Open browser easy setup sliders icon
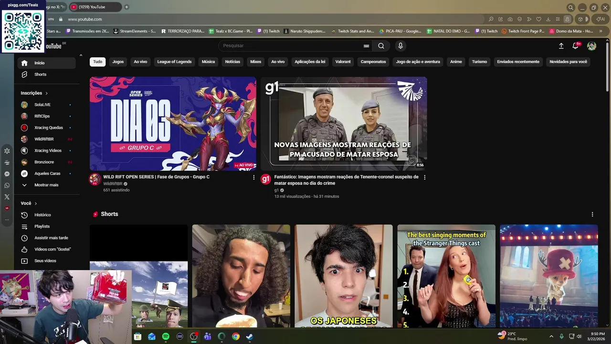The image size is (611, 344). coord(558,19)
